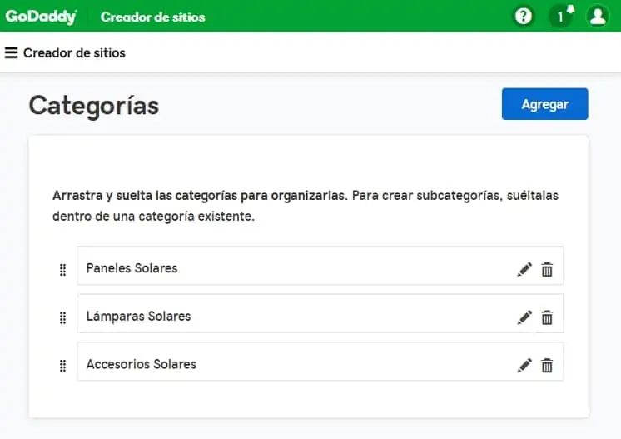The image size is (621, 439).
Task: Click drag handle for Paneles Solares
Action: click(62, 270)
